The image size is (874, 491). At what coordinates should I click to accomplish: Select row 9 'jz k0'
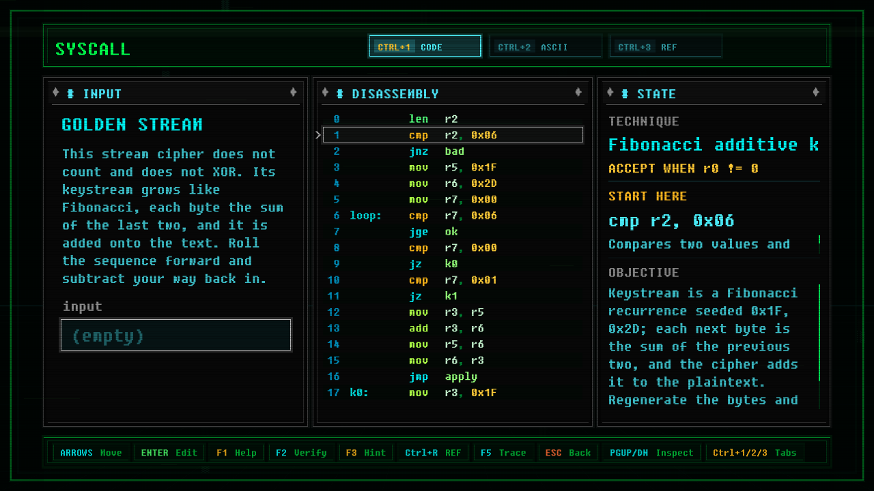click(453, 264)
